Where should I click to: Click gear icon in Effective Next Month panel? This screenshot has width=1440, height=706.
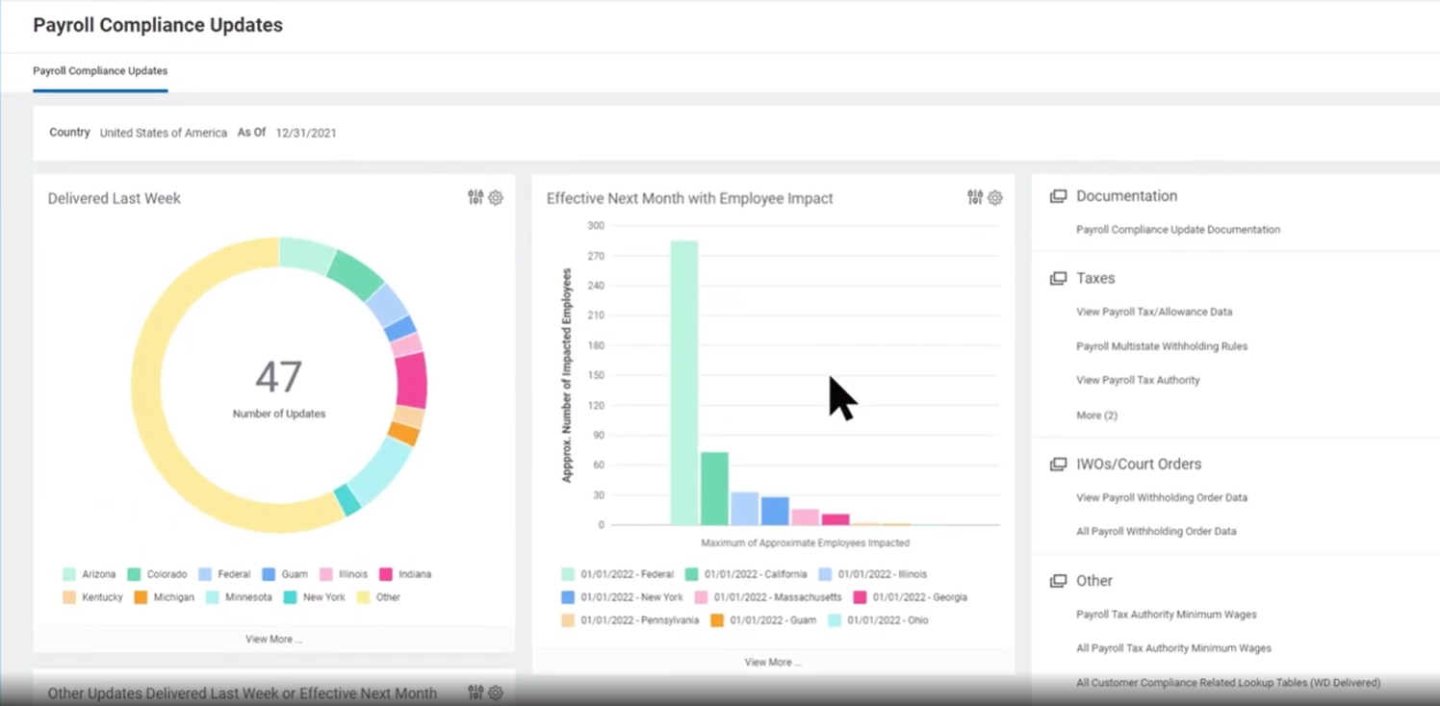point(995,198)
